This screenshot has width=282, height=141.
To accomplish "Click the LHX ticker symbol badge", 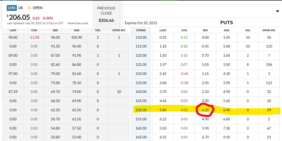I will (x=11, y=8).
